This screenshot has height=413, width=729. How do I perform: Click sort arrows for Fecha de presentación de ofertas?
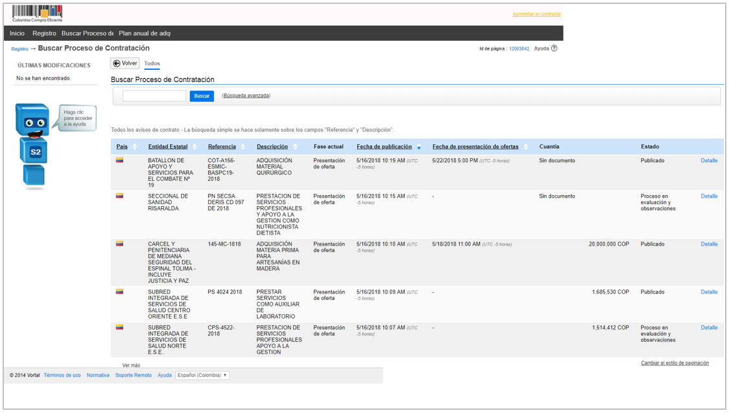pyautogui.click(x=526, y=147)
